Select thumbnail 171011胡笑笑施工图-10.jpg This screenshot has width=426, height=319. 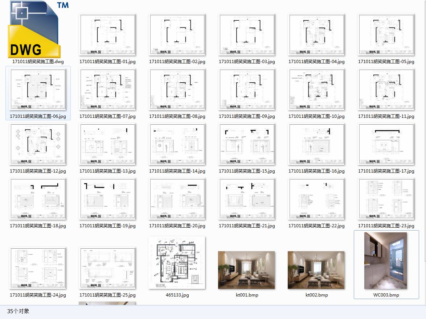(316, 90)
